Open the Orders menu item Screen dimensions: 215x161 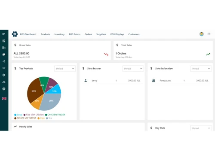point(88,34)
